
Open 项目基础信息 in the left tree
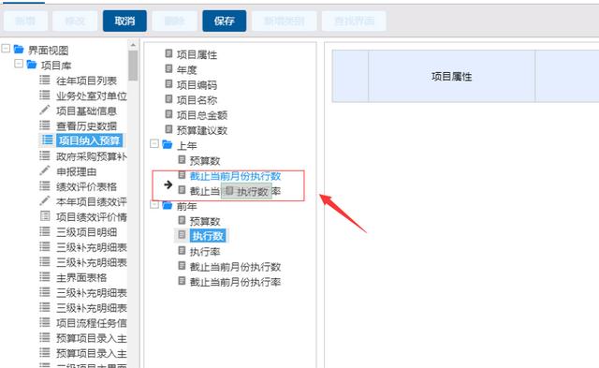[x=86, y=110]
